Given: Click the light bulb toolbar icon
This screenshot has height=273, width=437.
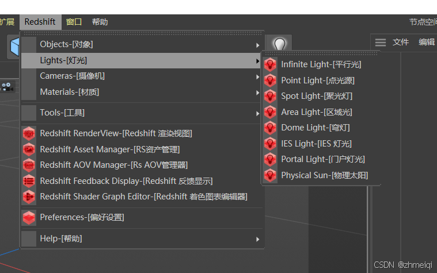Looking at the screenshot, I should point(279,44).
